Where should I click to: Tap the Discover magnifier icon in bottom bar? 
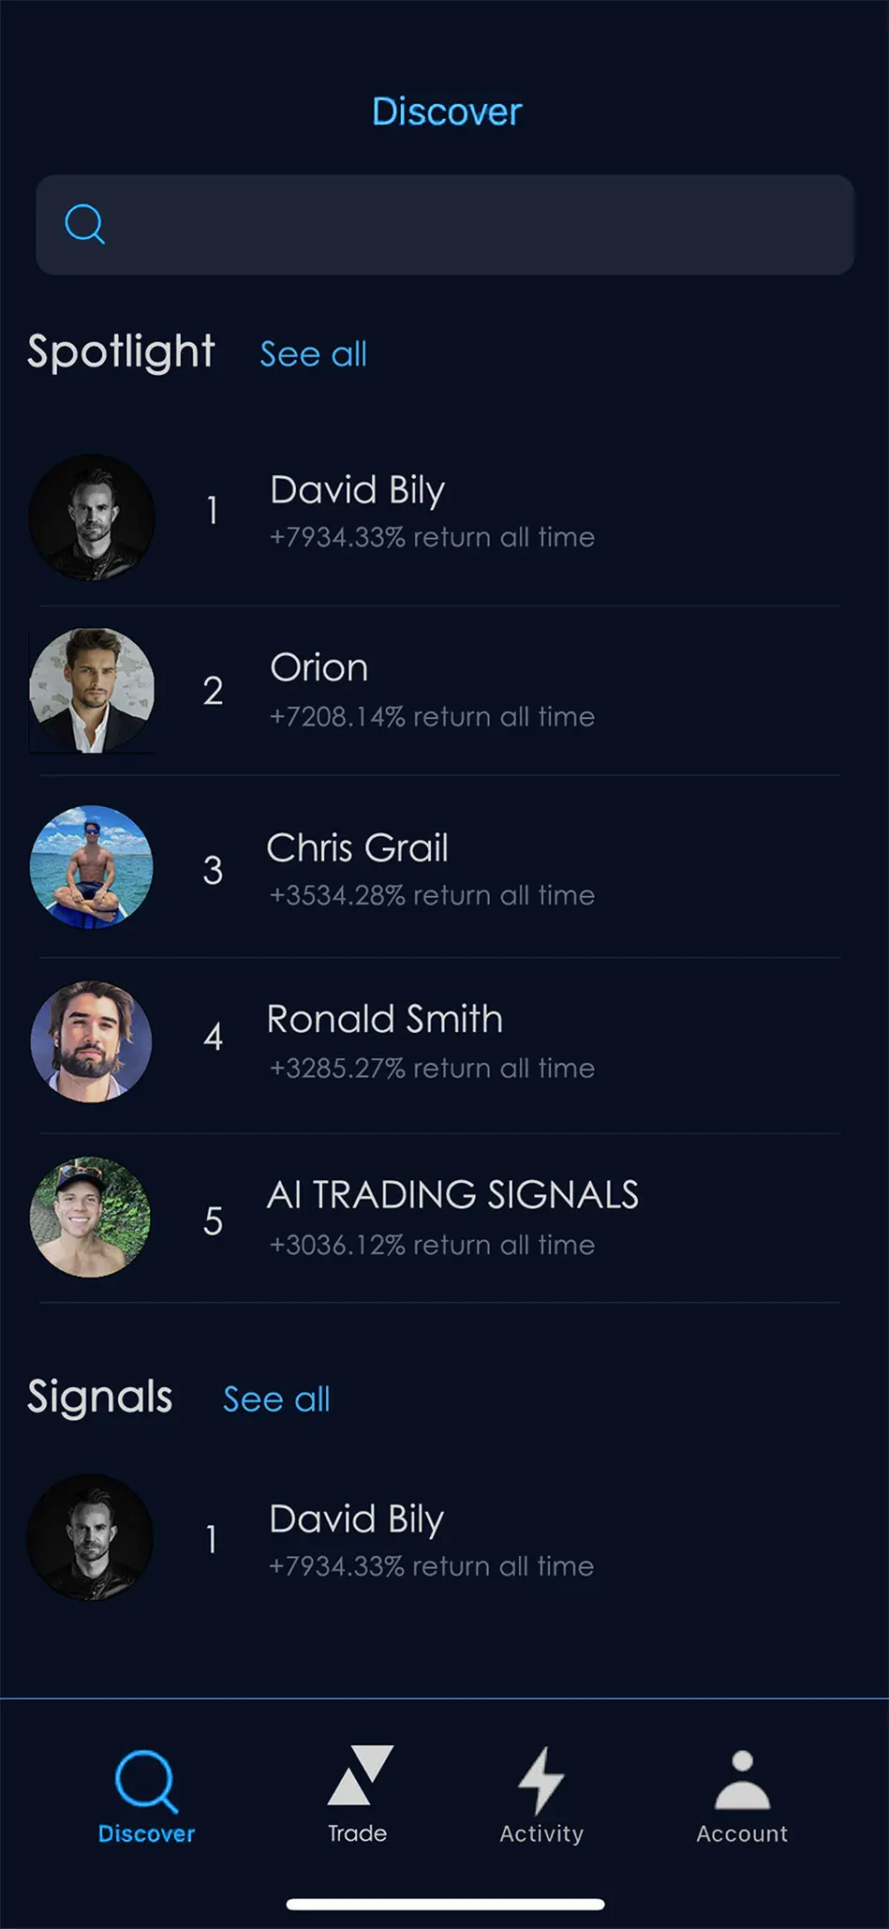point(146,1779)
